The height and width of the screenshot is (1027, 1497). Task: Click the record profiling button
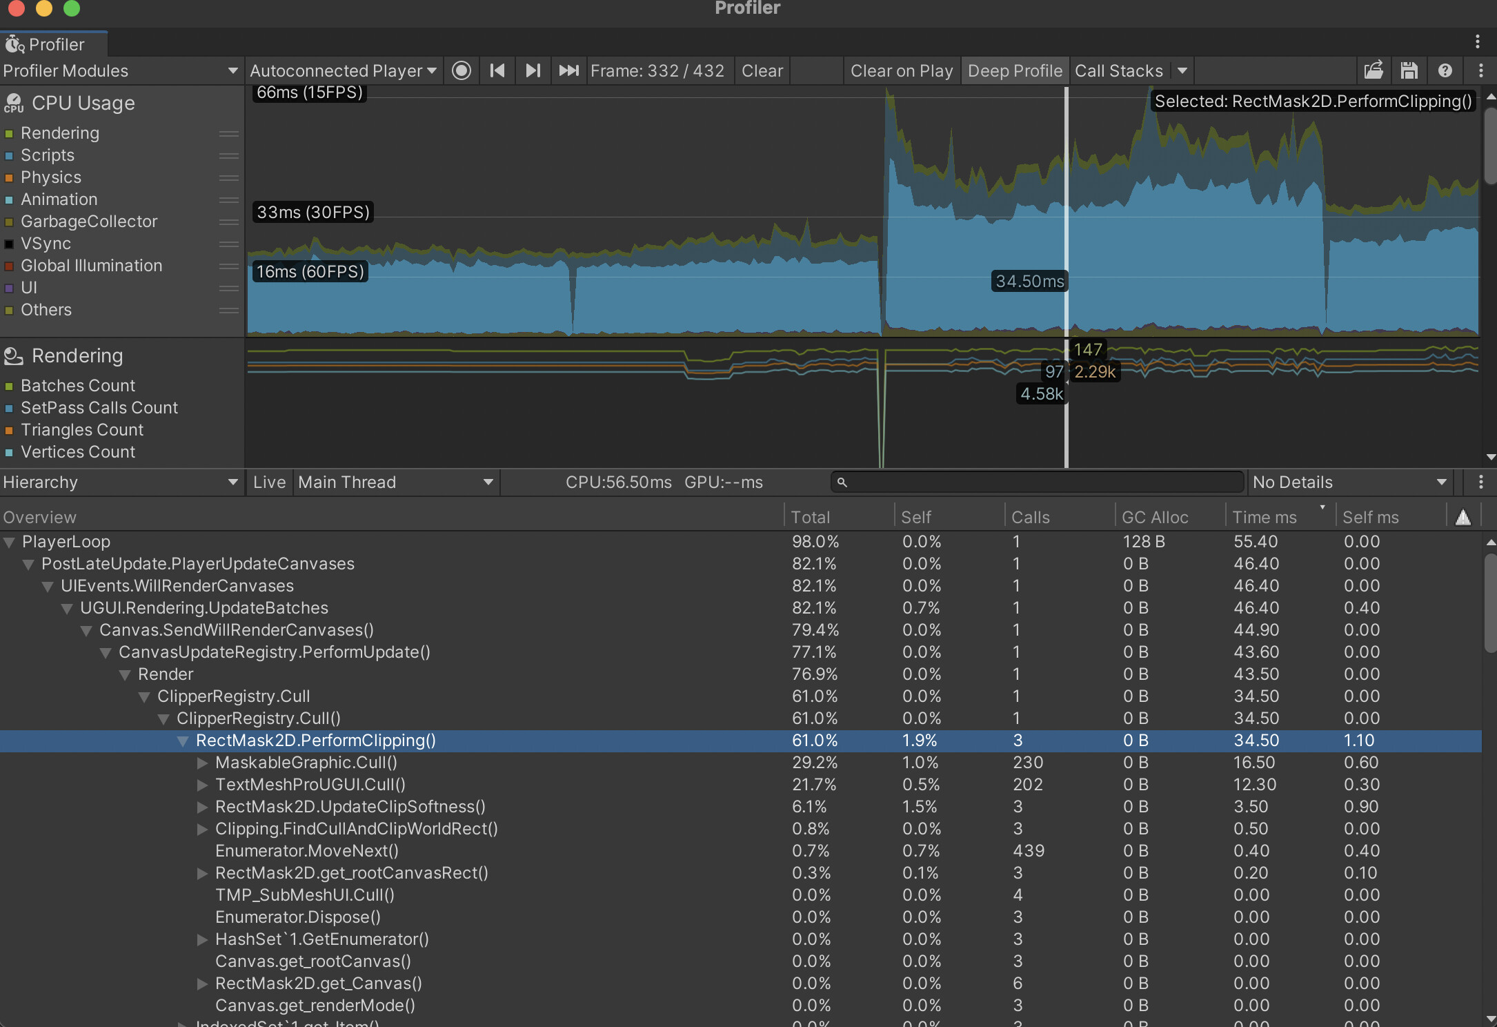point(462,71)
